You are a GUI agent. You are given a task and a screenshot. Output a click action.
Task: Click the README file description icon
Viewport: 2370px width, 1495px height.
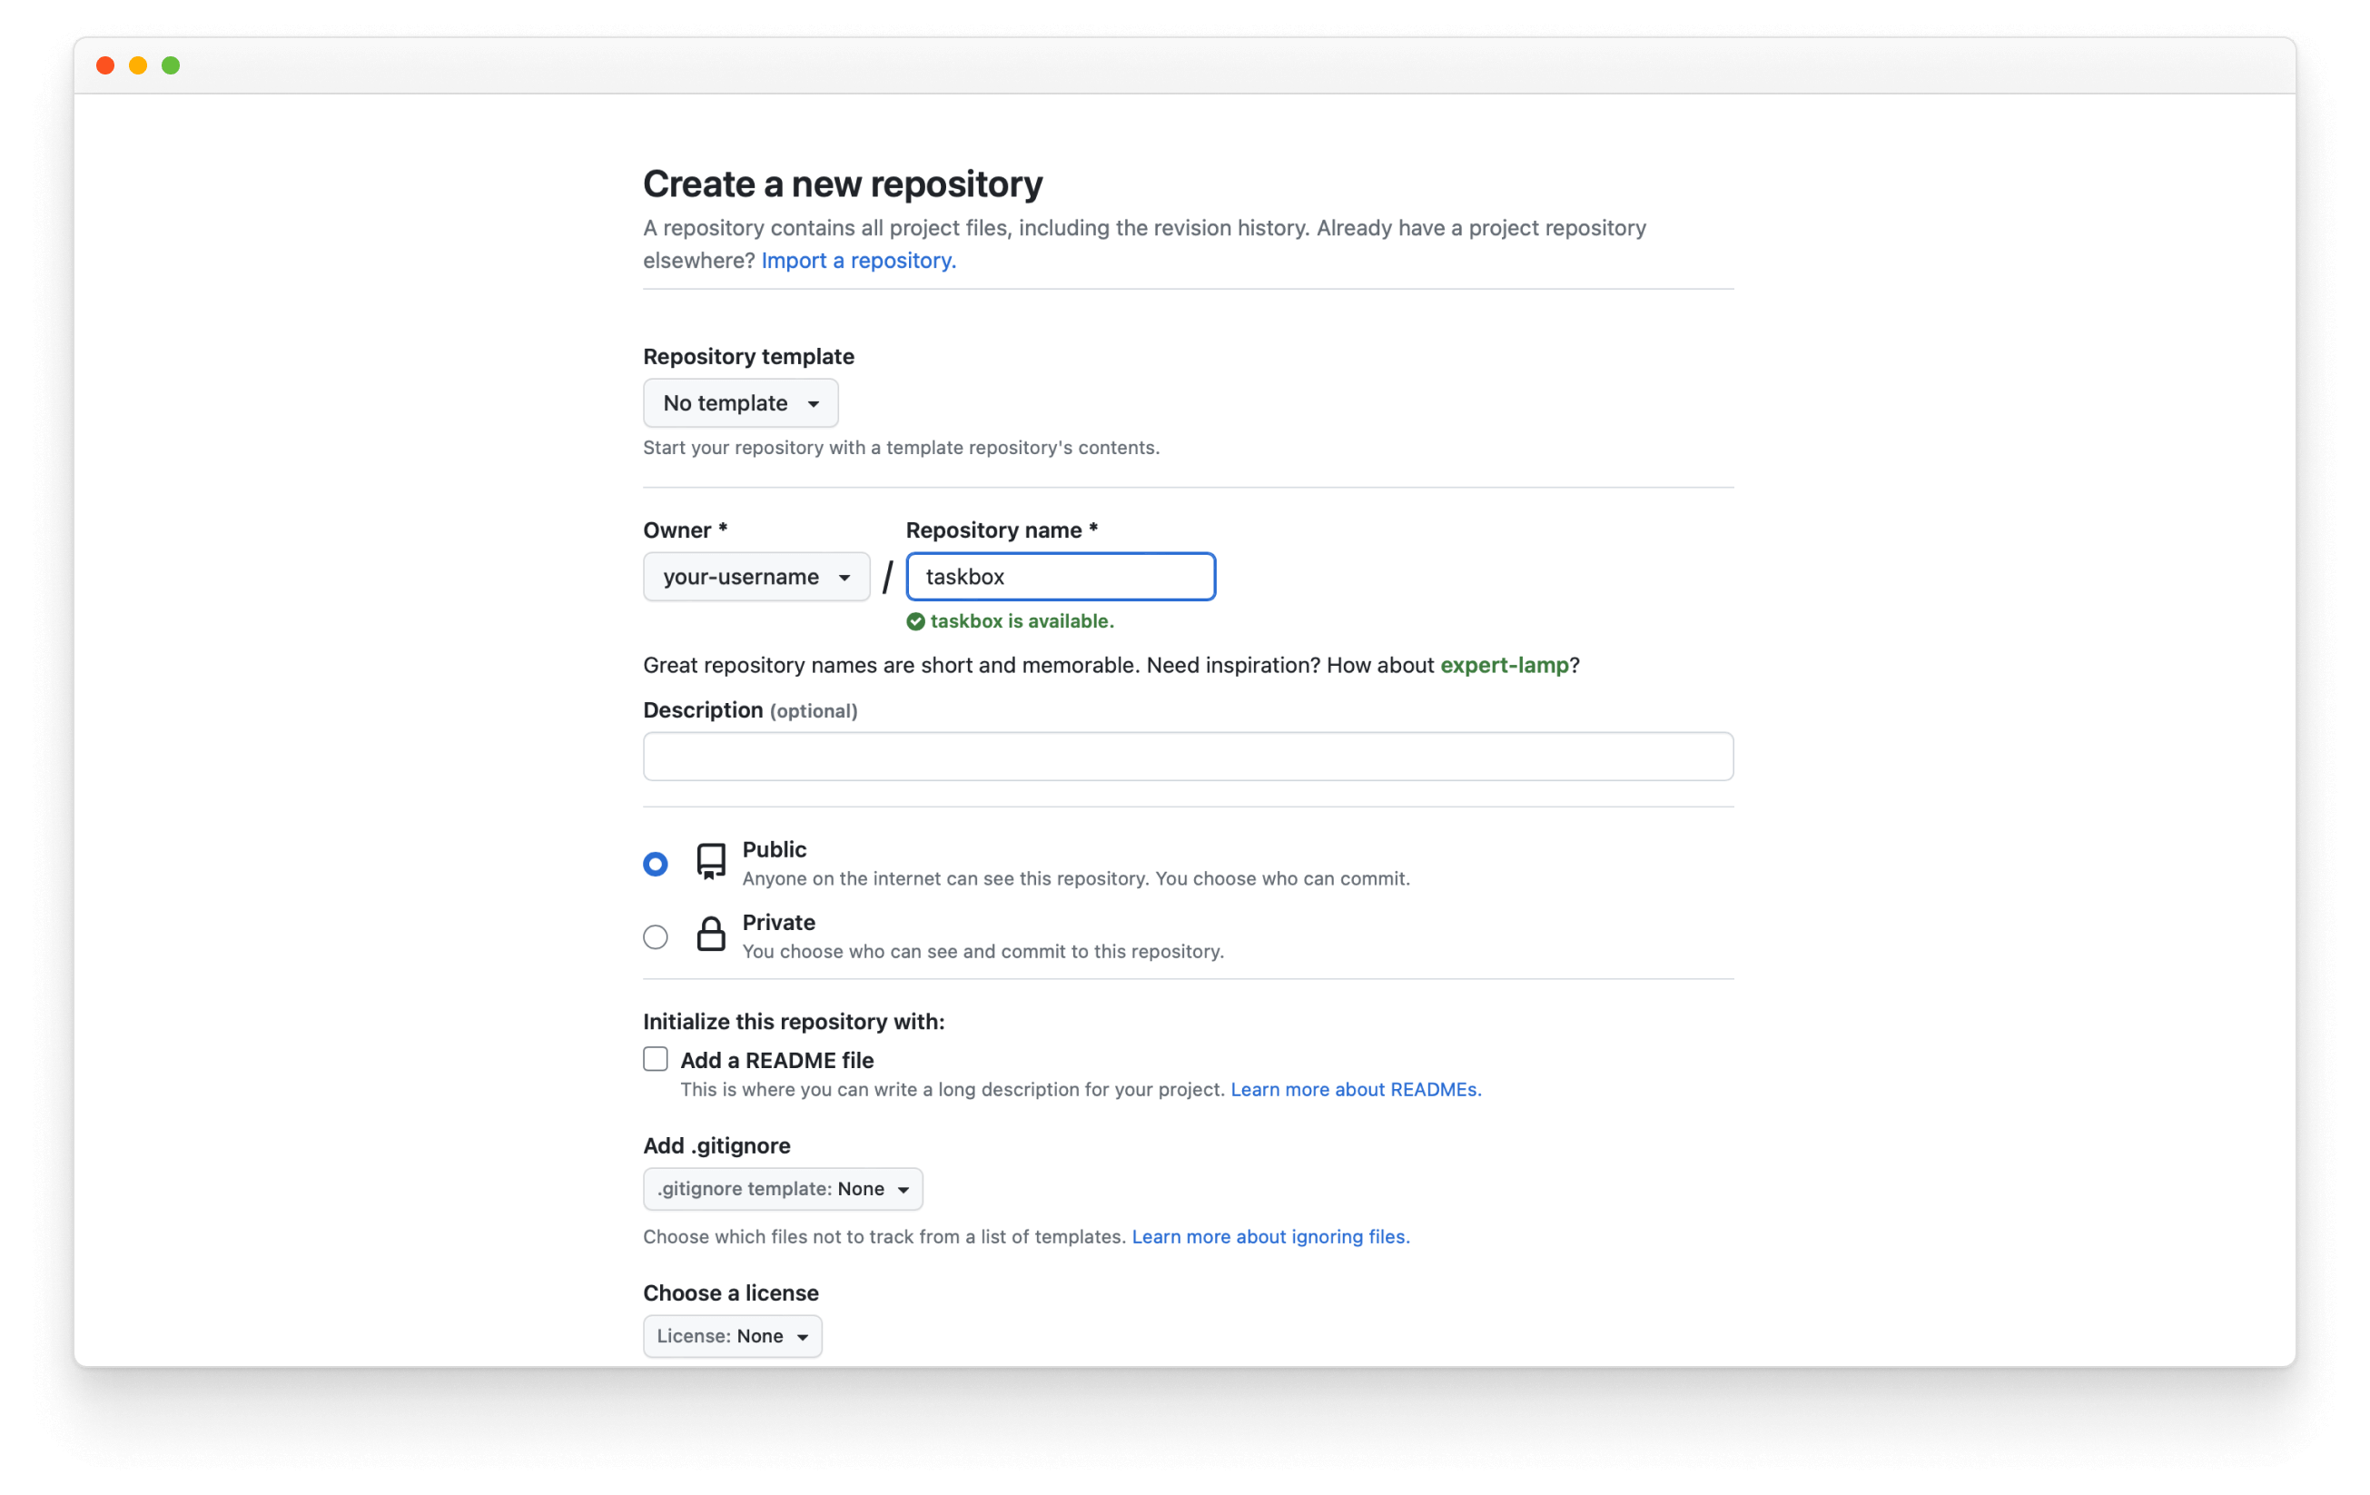point(656,1059)
